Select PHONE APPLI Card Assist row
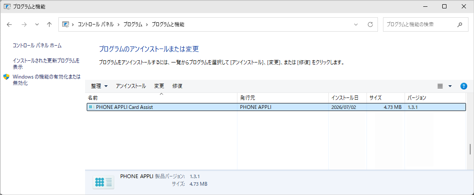The height and width of the screenshot is (195, 474). pyautogui.click(x=276, y=107)
